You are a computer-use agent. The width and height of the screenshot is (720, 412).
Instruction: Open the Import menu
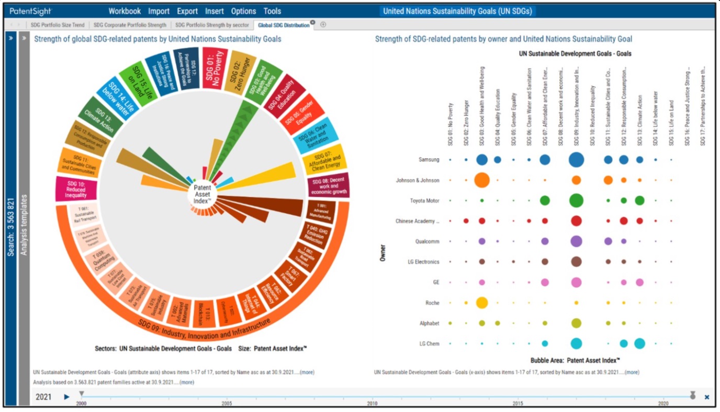159,11
